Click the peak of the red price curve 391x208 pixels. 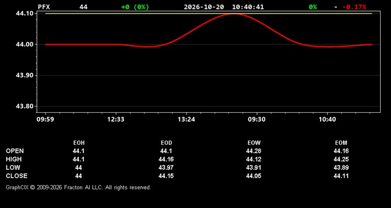233,14
